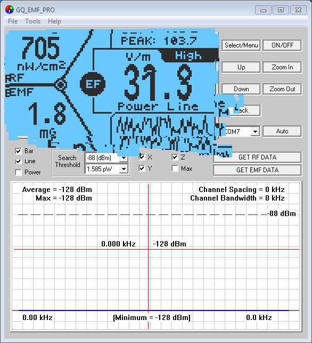Click the red crosshair center in spectrum graph

(149, 249)
